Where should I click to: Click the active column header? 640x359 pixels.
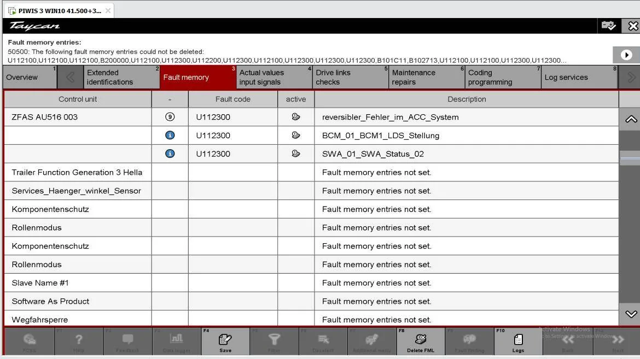coord(296,99)
